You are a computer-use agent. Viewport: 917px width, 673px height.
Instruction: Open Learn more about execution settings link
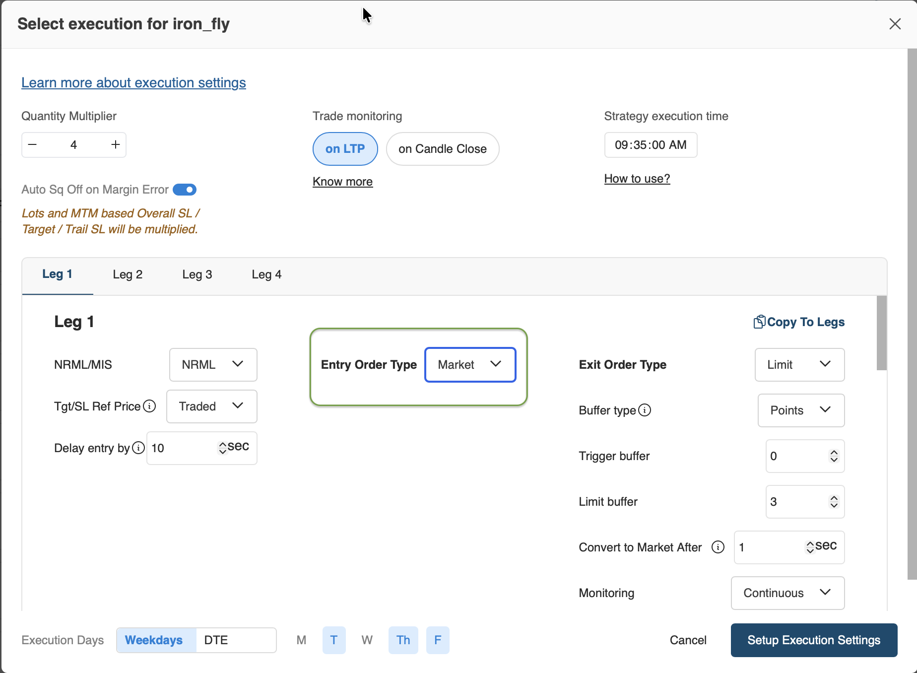pyautogui.click(x=133, y=83)
